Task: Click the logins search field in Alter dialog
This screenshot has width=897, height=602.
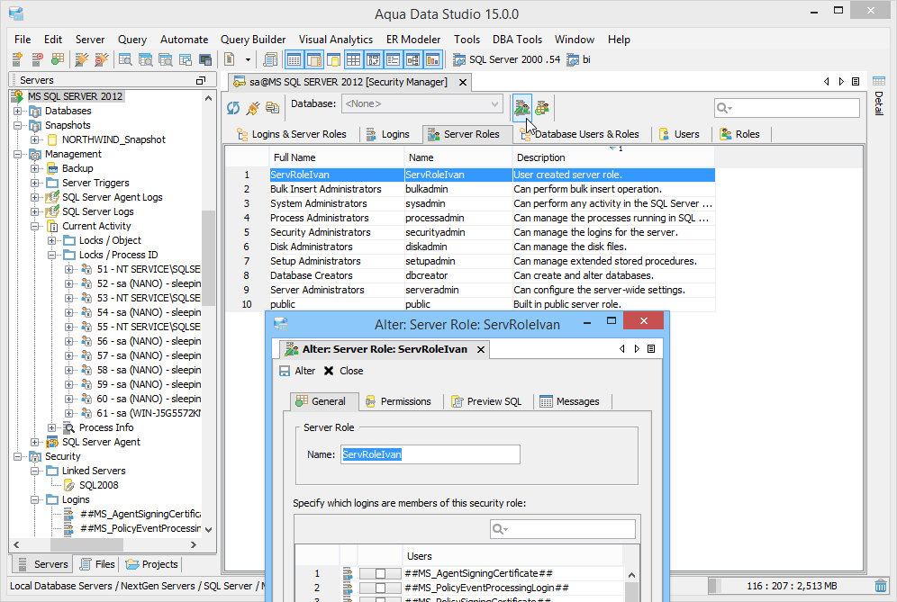Action: pos(563,529)
